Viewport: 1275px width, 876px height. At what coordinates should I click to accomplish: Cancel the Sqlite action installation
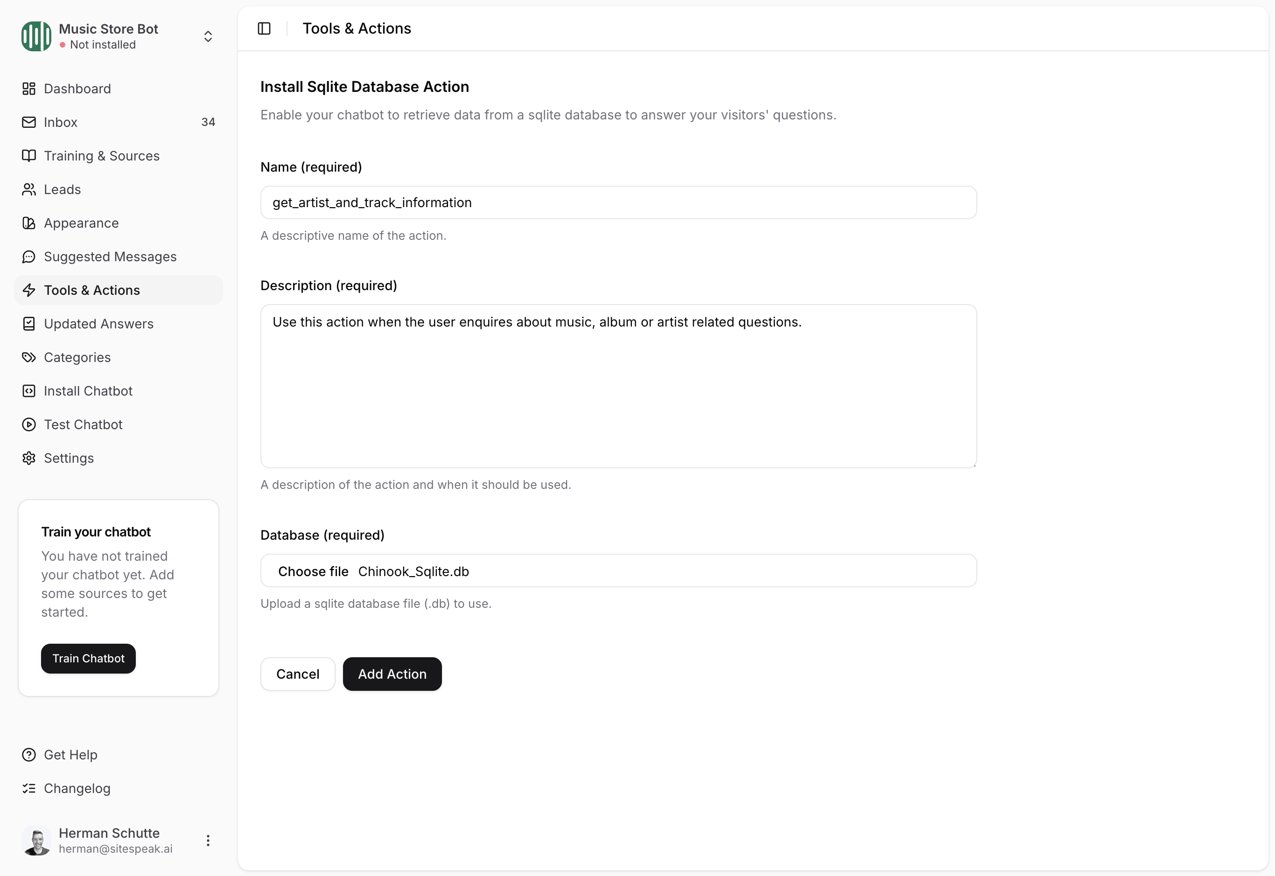pos(298,674)
